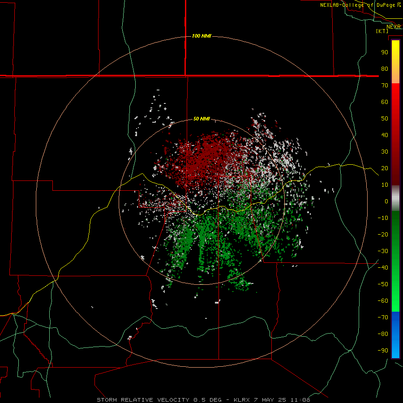Click the -30 value on the velocity scale
Screen dimensions: 403x403
click(383, 251)
